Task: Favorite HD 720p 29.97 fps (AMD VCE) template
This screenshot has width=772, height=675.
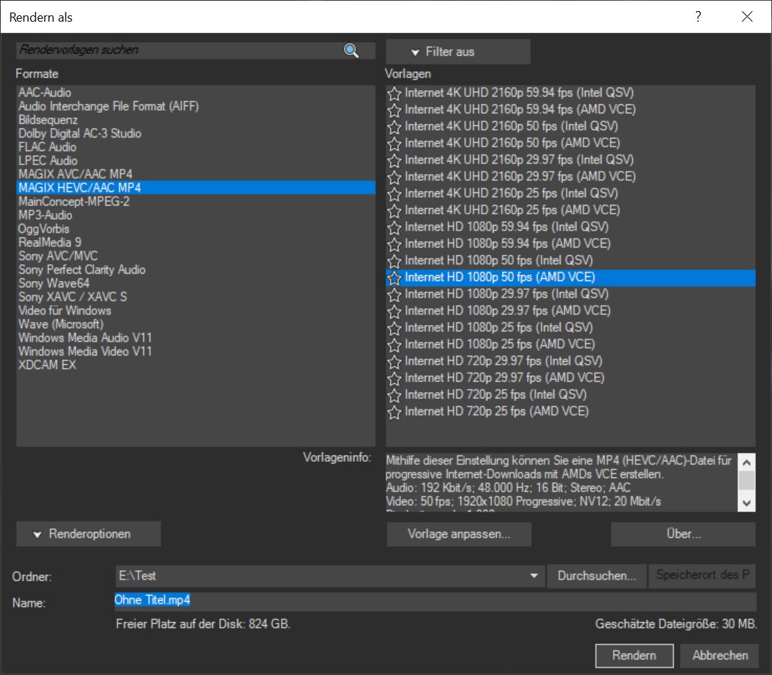Action: click(394, 379)
